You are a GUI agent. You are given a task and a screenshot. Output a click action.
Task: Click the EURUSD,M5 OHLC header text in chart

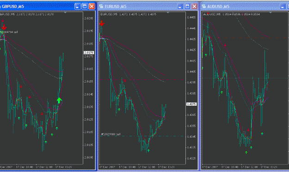click(x=128, y=14)
